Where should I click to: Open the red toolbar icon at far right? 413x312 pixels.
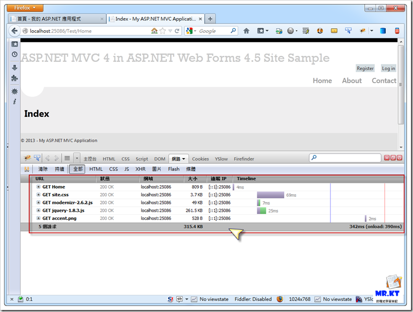click(397, 31)
